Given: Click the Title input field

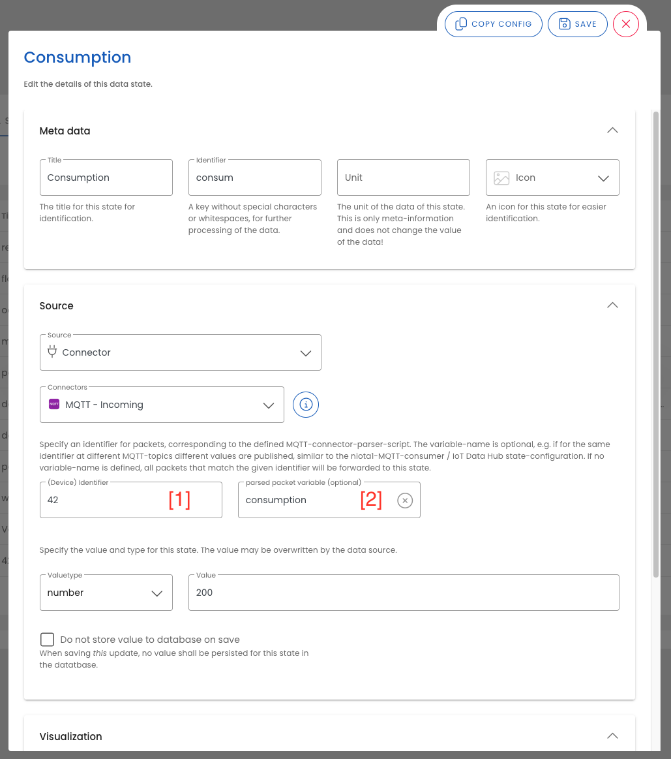Looking at the screenshot, I should tap(106, 178).
